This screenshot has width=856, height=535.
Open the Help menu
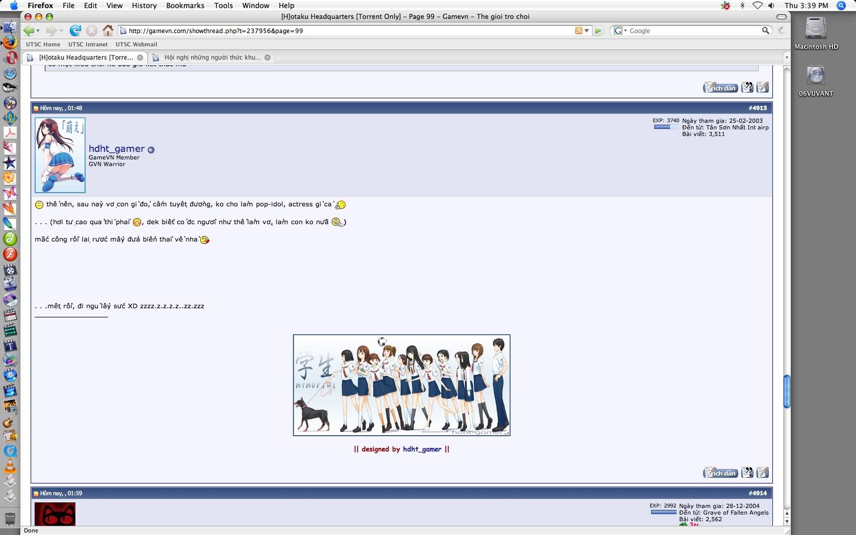pos(286,6)
